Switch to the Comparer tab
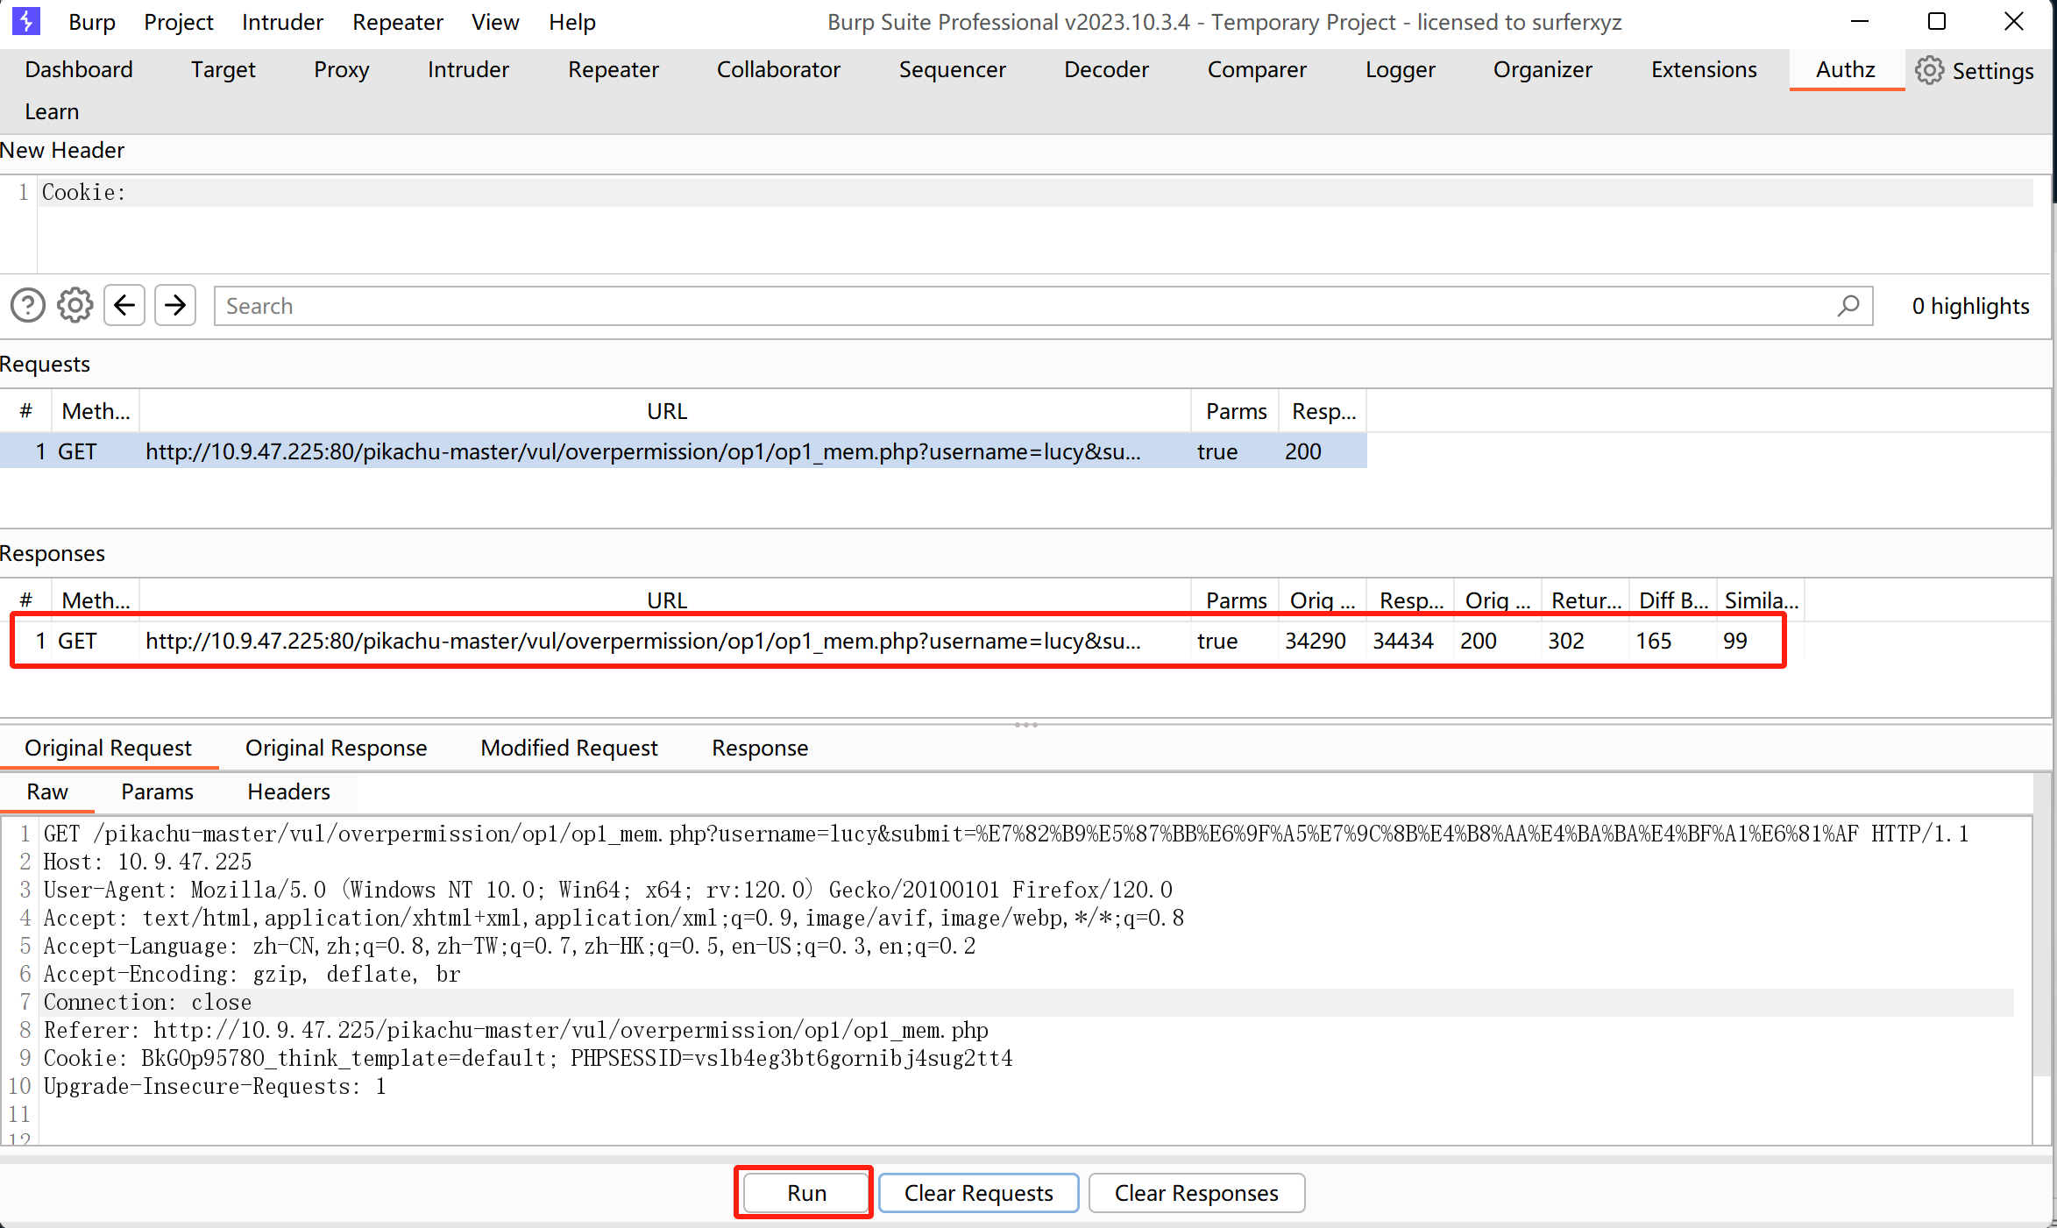The width and height of the screenshot is (2057, 1228). [1257, 69]
